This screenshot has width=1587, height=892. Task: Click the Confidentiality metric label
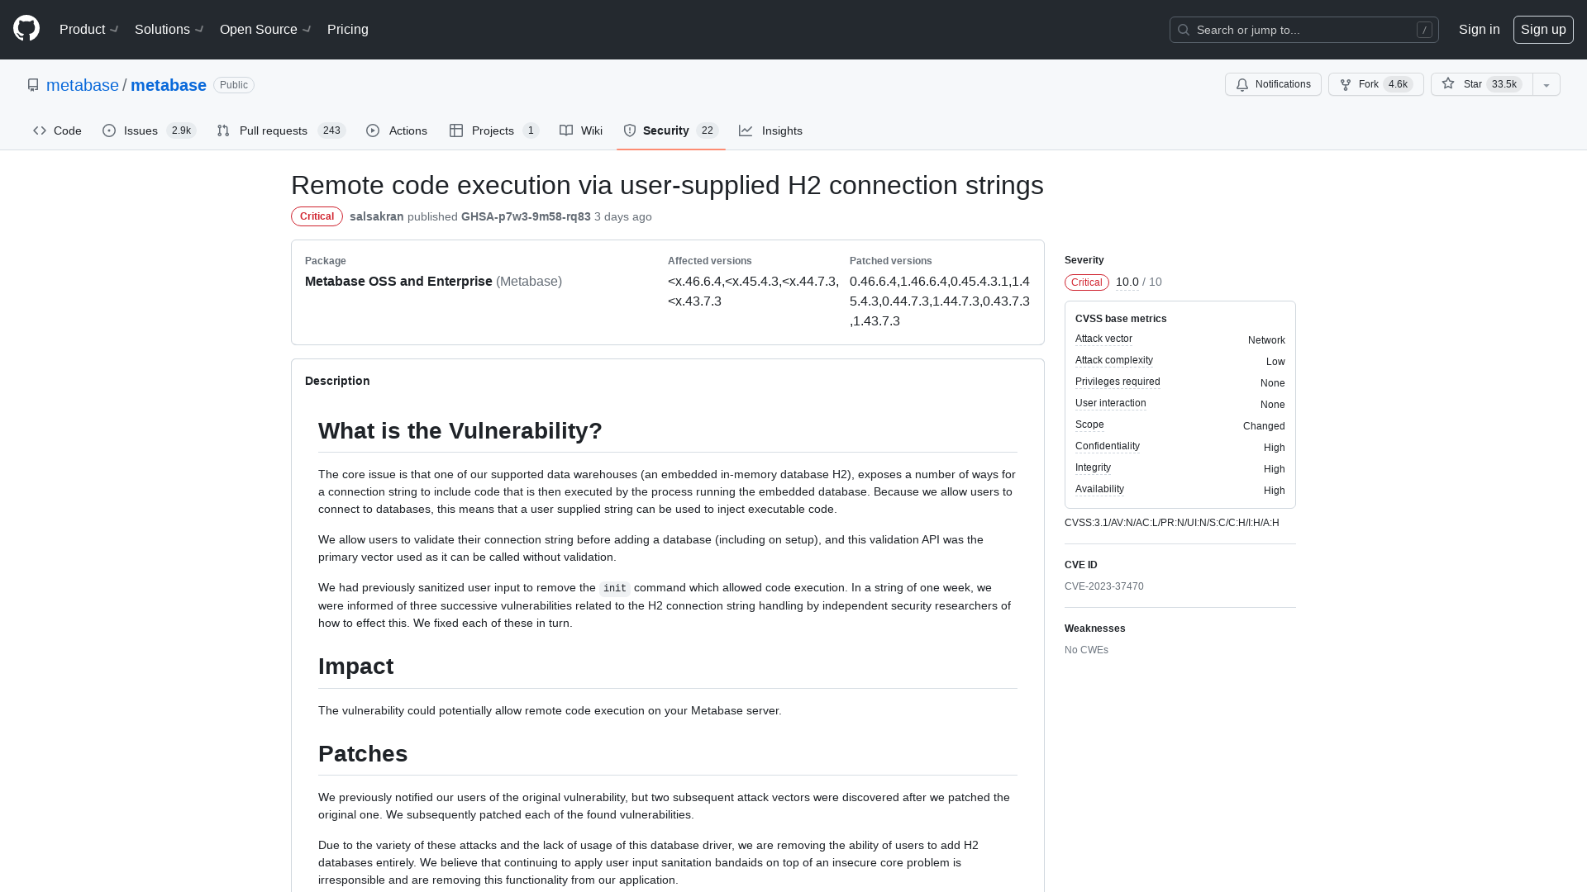1108,446
